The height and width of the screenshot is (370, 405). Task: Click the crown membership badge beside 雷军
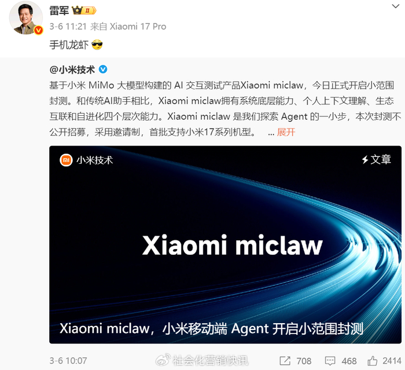tap(84, 10)
